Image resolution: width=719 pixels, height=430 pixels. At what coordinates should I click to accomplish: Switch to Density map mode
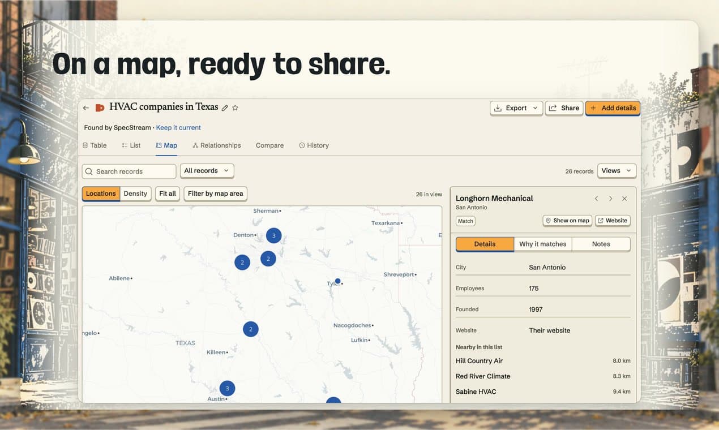135,193
